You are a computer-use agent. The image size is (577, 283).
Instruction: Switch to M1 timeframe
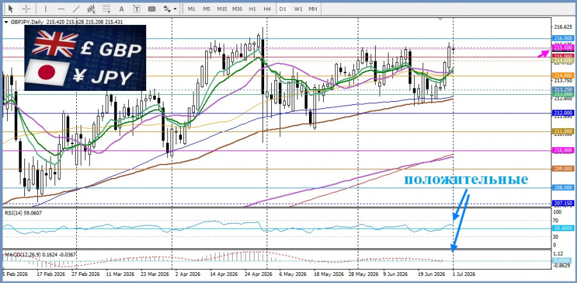coord(191,8)
